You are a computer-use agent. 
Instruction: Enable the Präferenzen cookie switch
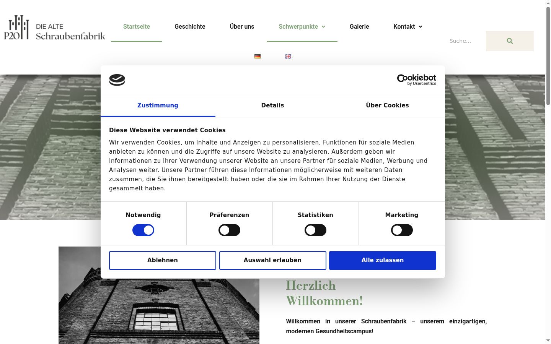(x=229, y=230)
